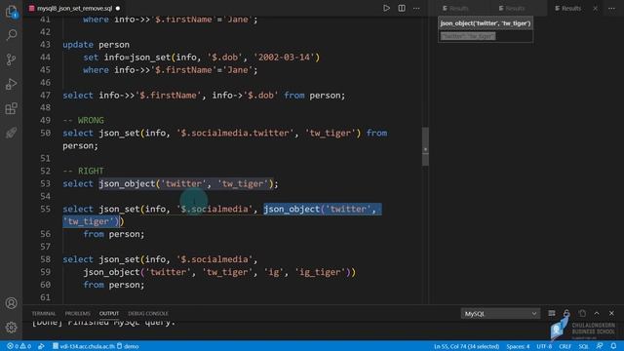Change file encoding via UTF-8
624x351 pixels.
point(544,346)
